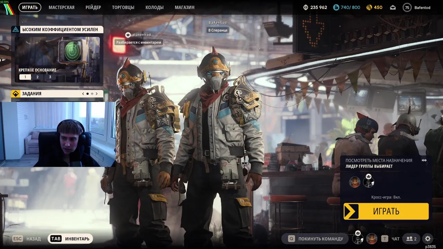The image size is (443, 249).
Task: Click the yellow ИГРАТЬ button
Action: point(386,211)
